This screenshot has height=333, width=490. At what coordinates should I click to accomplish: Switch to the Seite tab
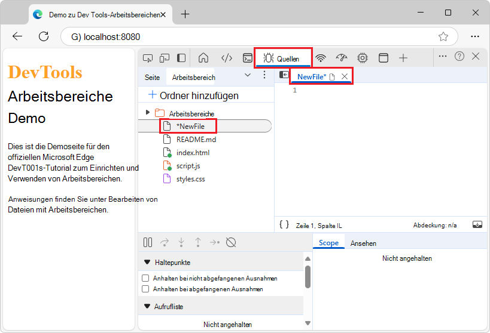coord(152,78)
